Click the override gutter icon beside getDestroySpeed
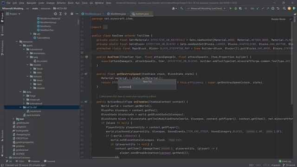The height and width of the screenshot is (167, 297). point(86,74)
